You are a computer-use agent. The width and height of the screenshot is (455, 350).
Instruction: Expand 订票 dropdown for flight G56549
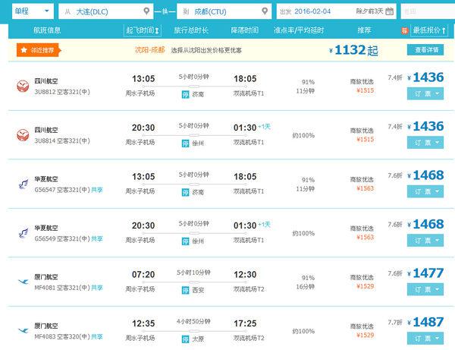(425, 241)
